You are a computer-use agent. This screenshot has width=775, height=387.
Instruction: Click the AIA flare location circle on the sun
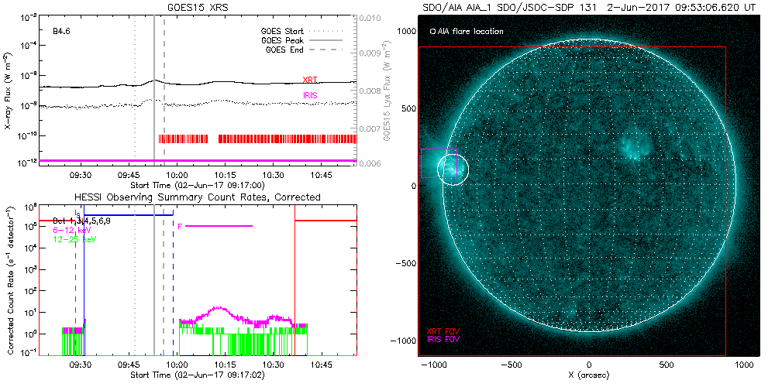[453, 169]
